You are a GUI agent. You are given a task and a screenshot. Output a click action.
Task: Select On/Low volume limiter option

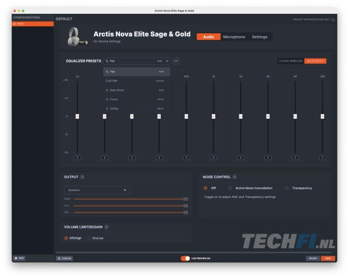point(89,238)
